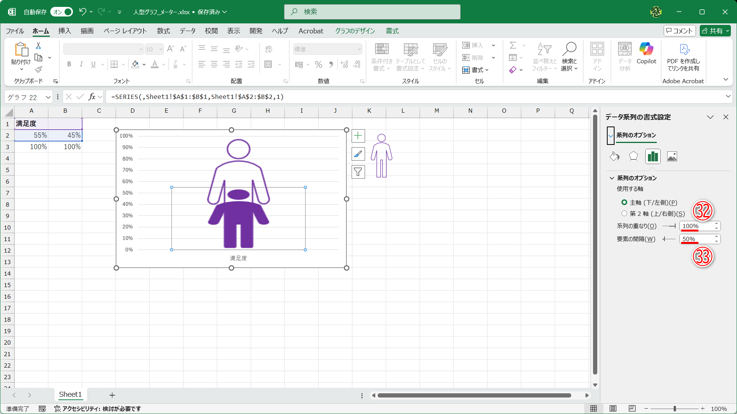
Task: Switch to グラフのデザイン tab
Action: [355, 31]
